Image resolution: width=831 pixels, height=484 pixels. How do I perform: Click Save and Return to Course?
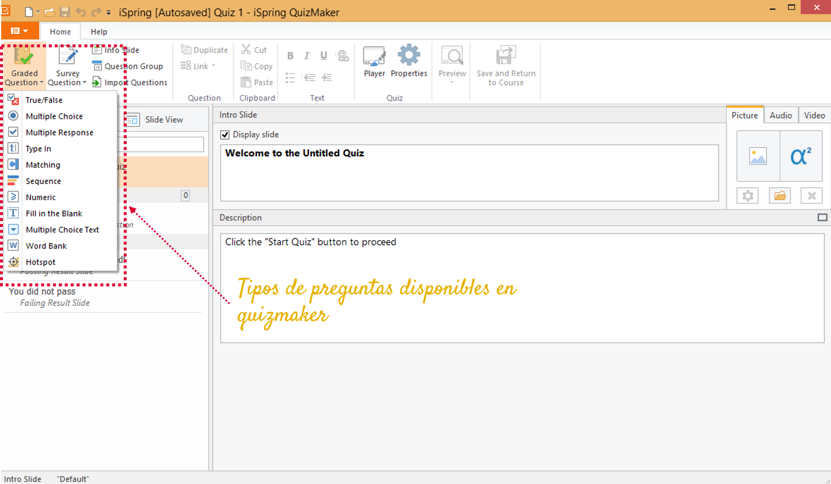506,65
